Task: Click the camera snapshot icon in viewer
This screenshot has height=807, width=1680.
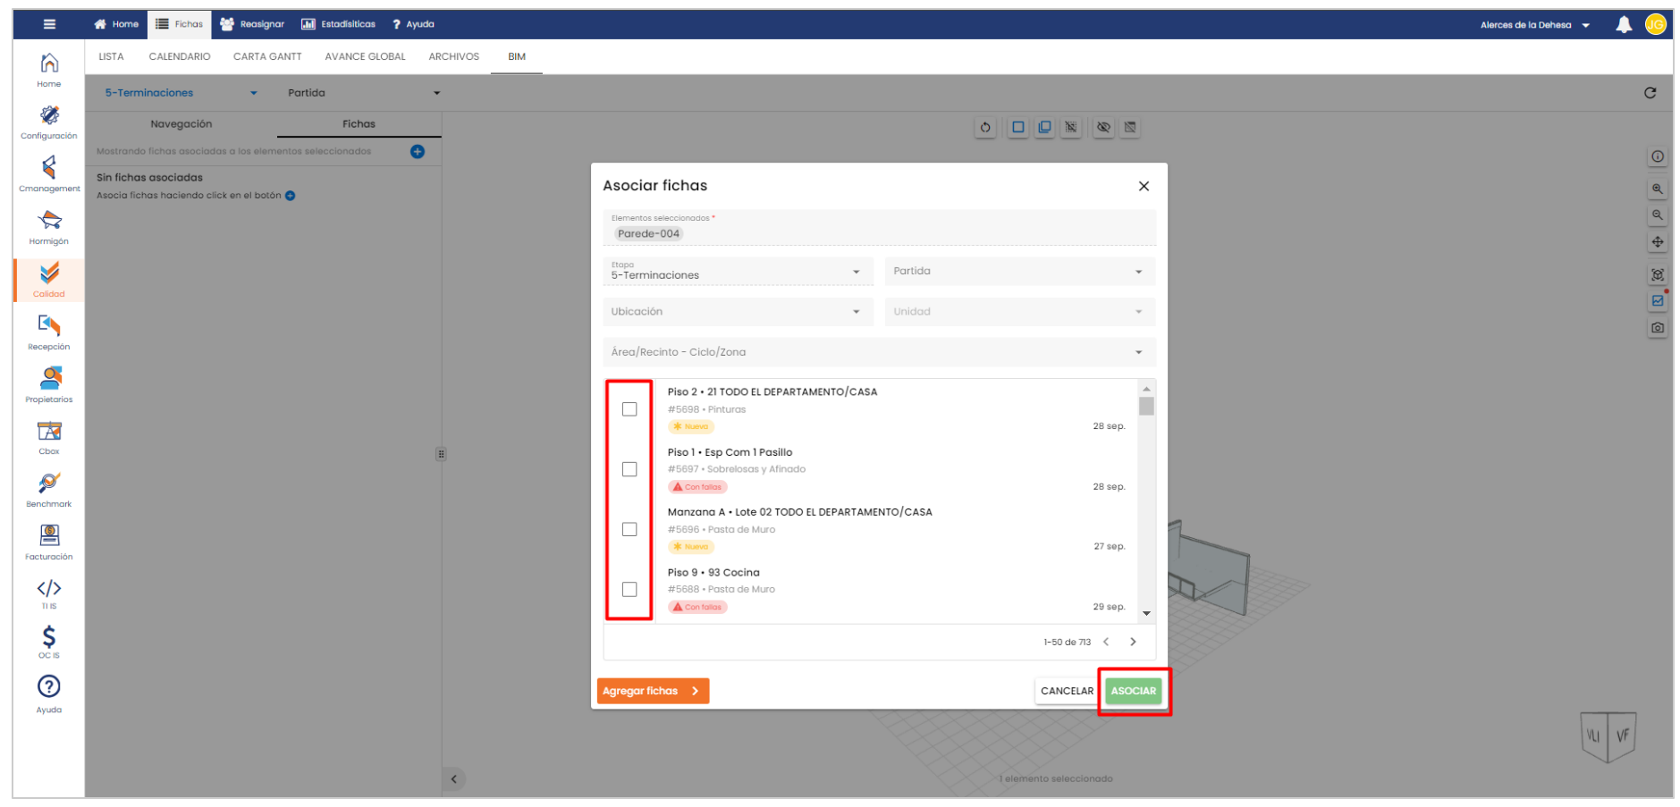Action: 1658,328
